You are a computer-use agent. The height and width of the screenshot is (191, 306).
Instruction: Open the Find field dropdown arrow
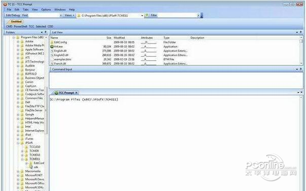pyautogui.click(x=61, y=15)
